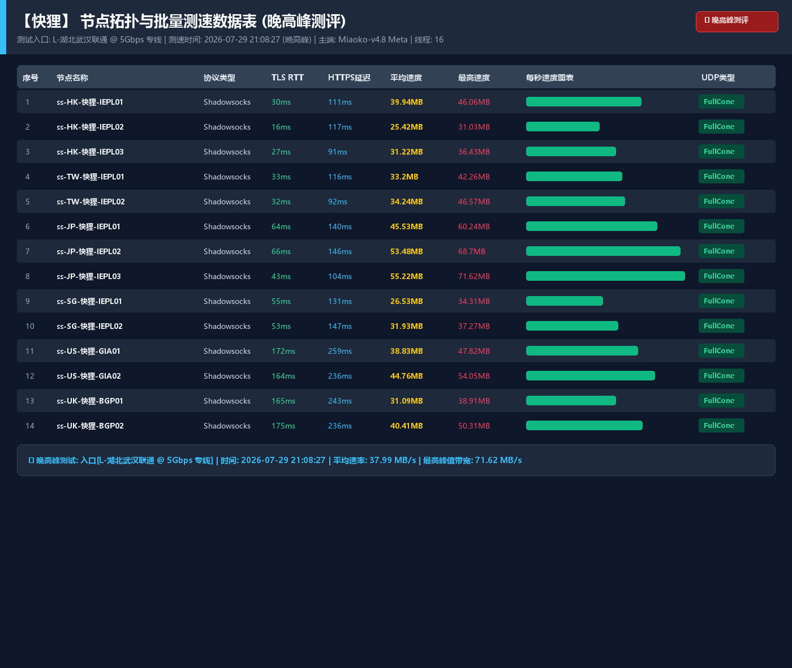Click the red 晚高峰测评 badge button
The height and width of the screenshot is (668, 792).
pos(737,22)
